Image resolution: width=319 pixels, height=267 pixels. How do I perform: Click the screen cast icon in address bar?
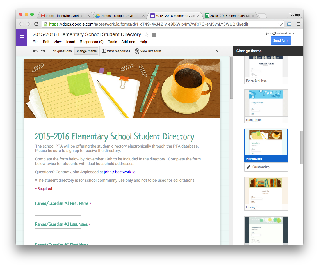pyautogui.click(x=289, y=24)
